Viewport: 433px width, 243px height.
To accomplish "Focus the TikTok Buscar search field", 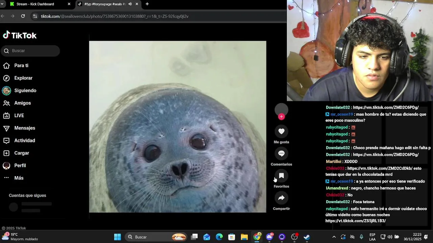I will 30,51.
